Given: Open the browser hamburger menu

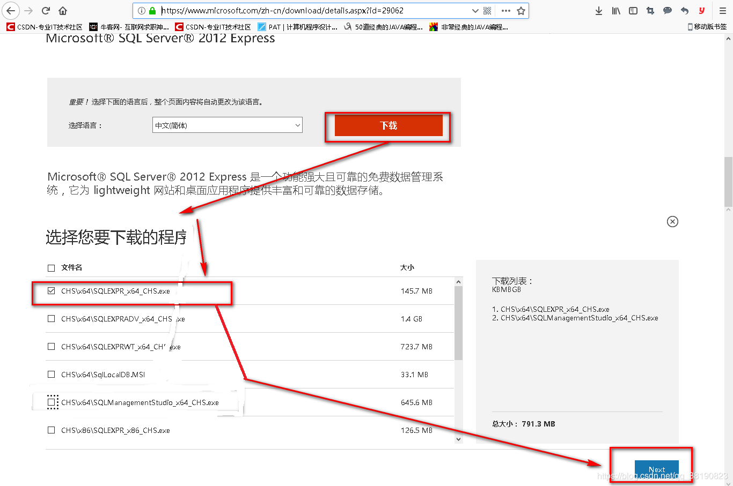Looking at the screenshot, I should 723,11.
